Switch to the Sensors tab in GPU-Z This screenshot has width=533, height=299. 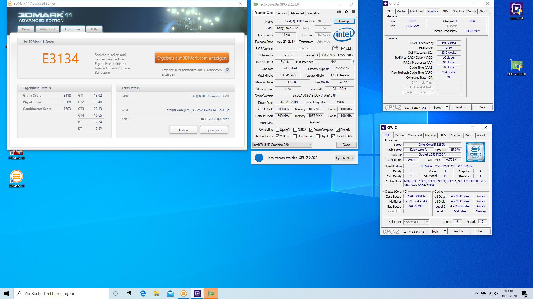pos(281,13)
